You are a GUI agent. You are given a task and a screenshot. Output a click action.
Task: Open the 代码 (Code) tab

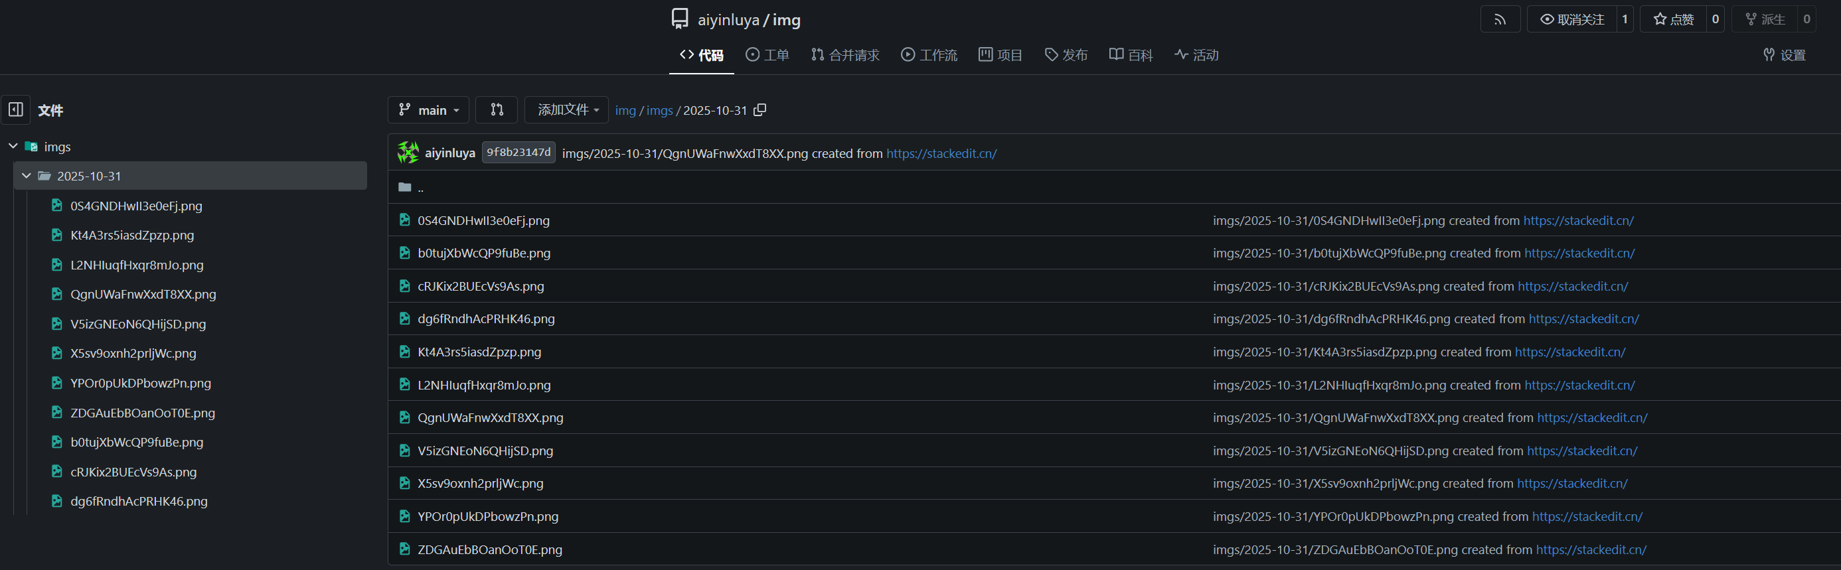pyautogui.click(x=701, y=55)
